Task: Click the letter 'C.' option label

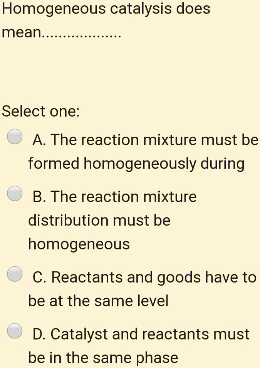Action: (40, 277)
